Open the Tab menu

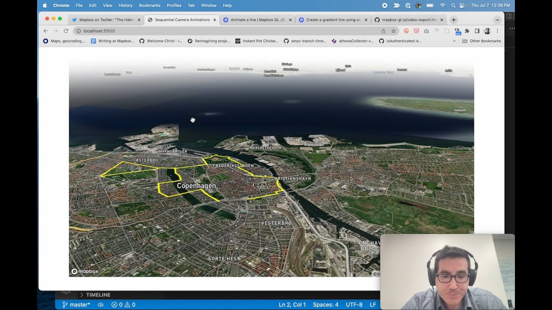(x=191, y=5)
